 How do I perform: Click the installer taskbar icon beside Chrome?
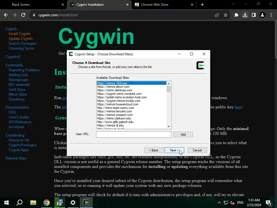tap(60, 203)
